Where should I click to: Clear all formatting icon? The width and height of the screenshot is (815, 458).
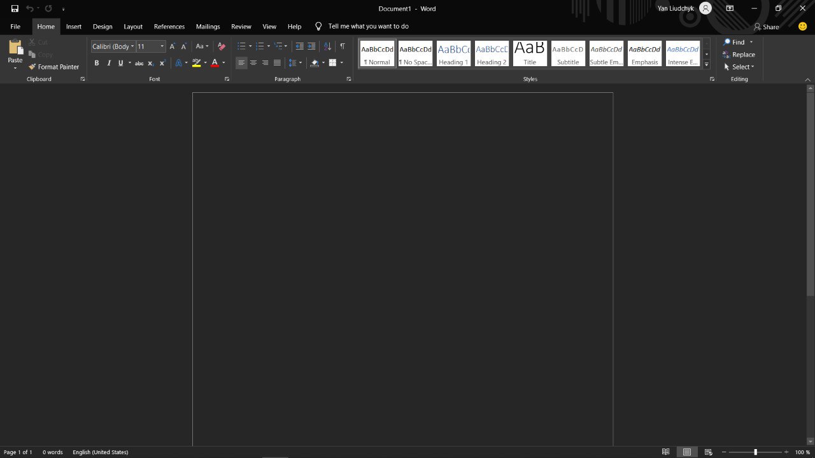(222, 46)
